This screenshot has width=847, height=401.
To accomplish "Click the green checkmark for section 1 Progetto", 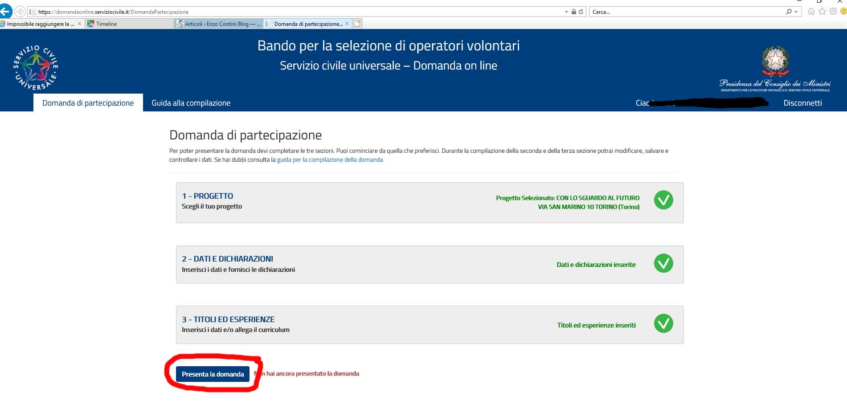I will click(663, 200).
